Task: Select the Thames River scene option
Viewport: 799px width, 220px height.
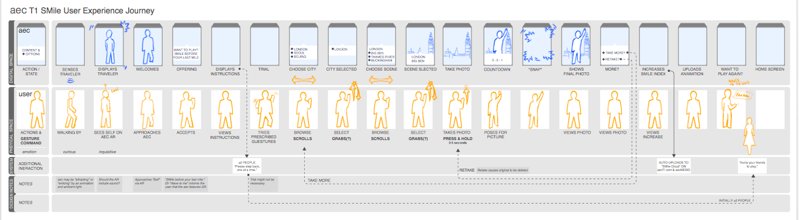Action: pyautogui.click(x=382, y=57)
